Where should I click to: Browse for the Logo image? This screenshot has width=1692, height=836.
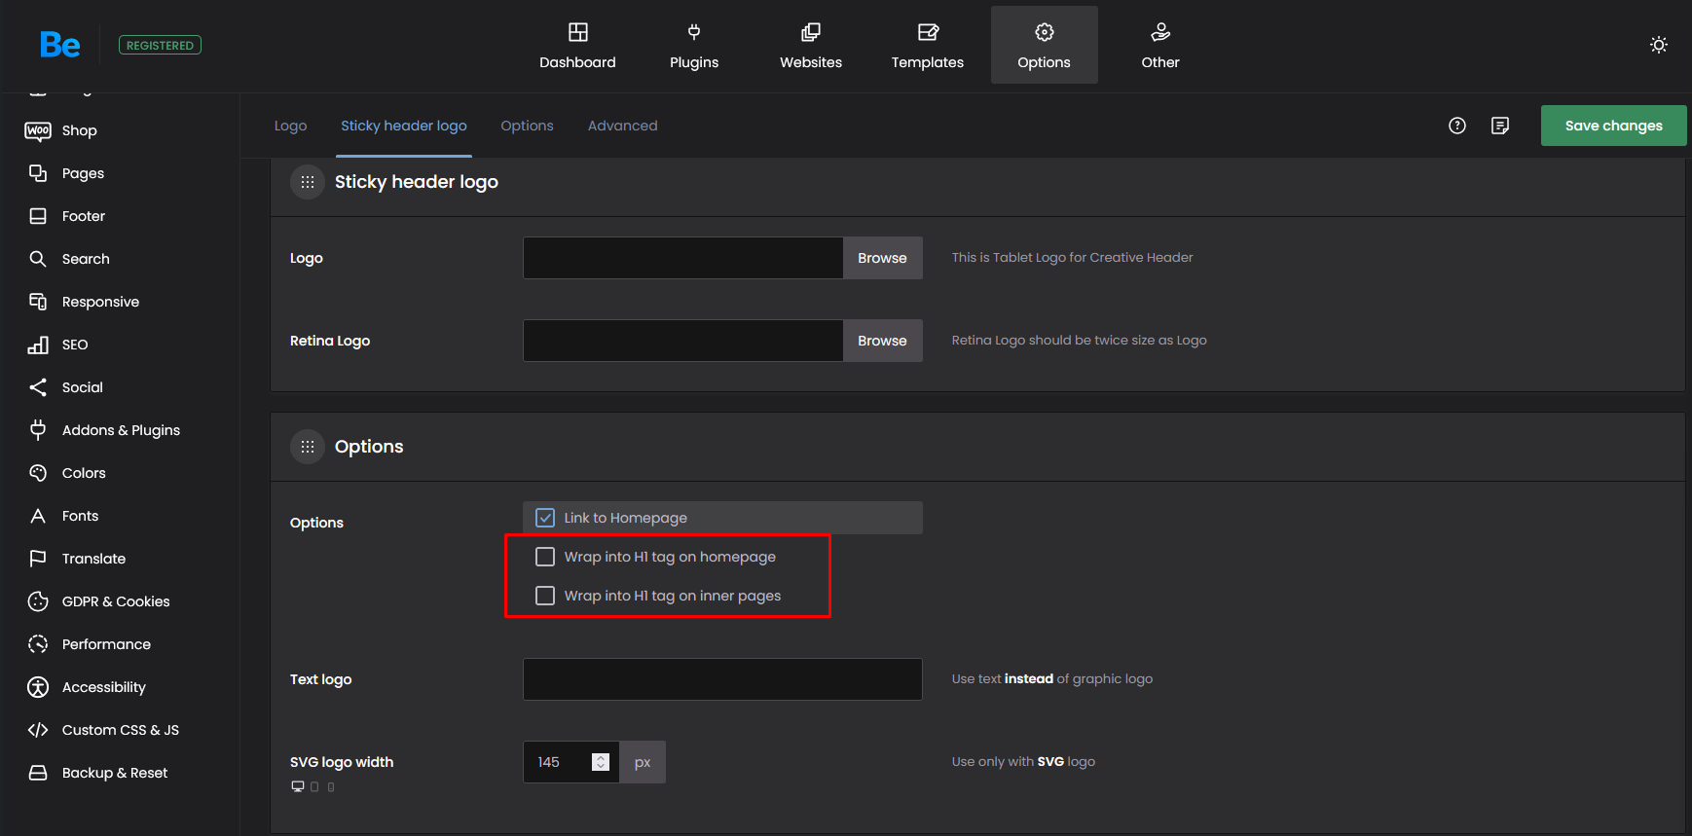(x=882, y=258)
